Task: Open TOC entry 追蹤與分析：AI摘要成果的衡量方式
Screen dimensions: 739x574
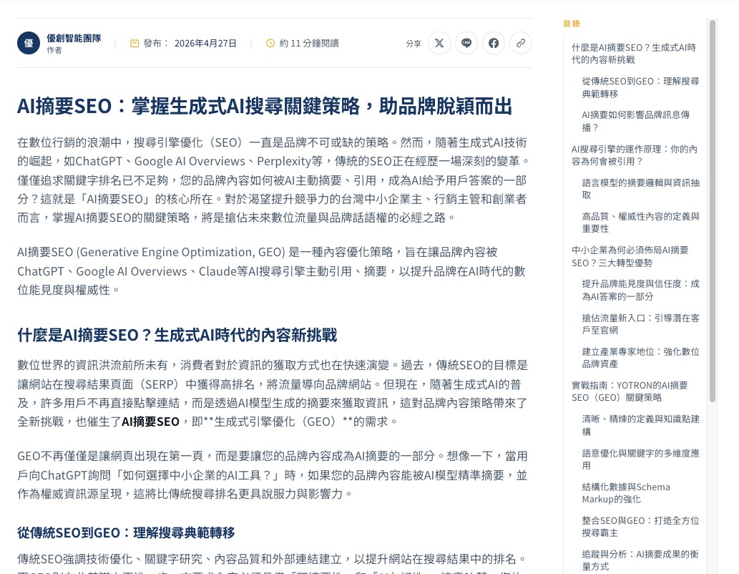Action: [x=640, y=560]
